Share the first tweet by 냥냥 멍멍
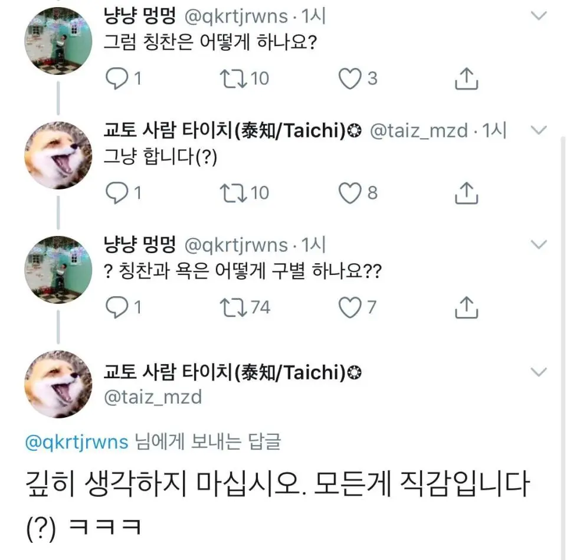 click(466, 78)
